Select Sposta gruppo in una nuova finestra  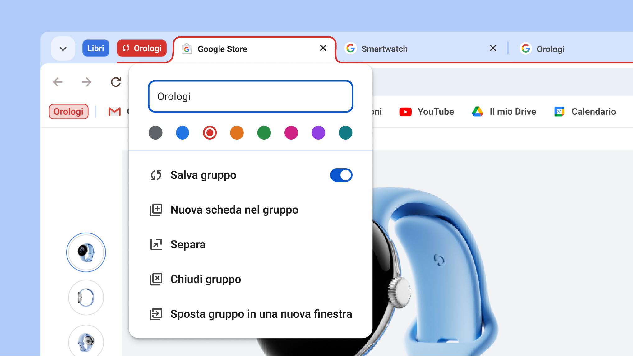click(261, 314)
